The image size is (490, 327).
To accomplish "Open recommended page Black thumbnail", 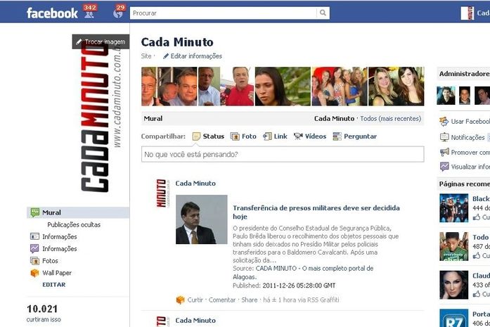I will 453,208.
